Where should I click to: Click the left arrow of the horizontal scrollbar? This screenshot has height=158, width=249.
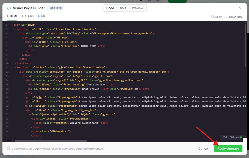tap(13, 141)
